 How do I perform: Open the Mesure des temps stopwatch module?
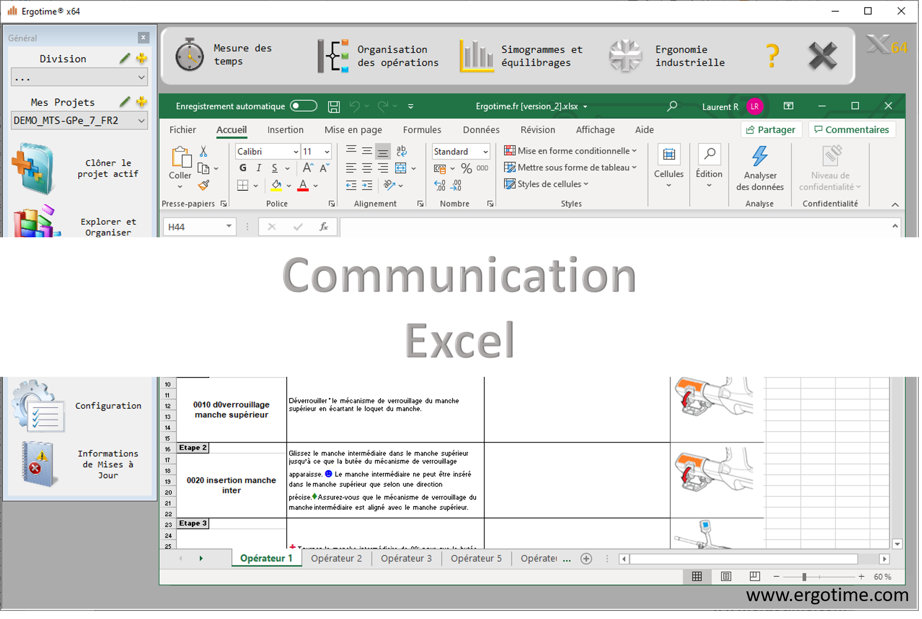pos(189,55)
